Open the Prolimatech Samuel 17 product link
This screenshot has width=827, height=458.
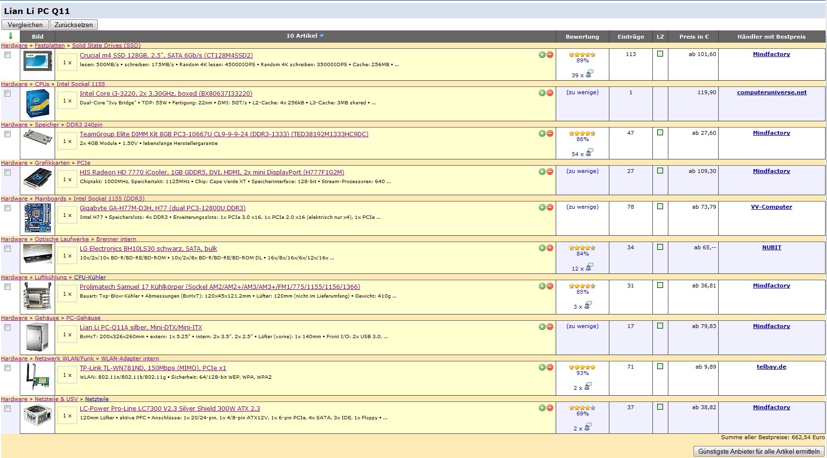coord(220,286)
